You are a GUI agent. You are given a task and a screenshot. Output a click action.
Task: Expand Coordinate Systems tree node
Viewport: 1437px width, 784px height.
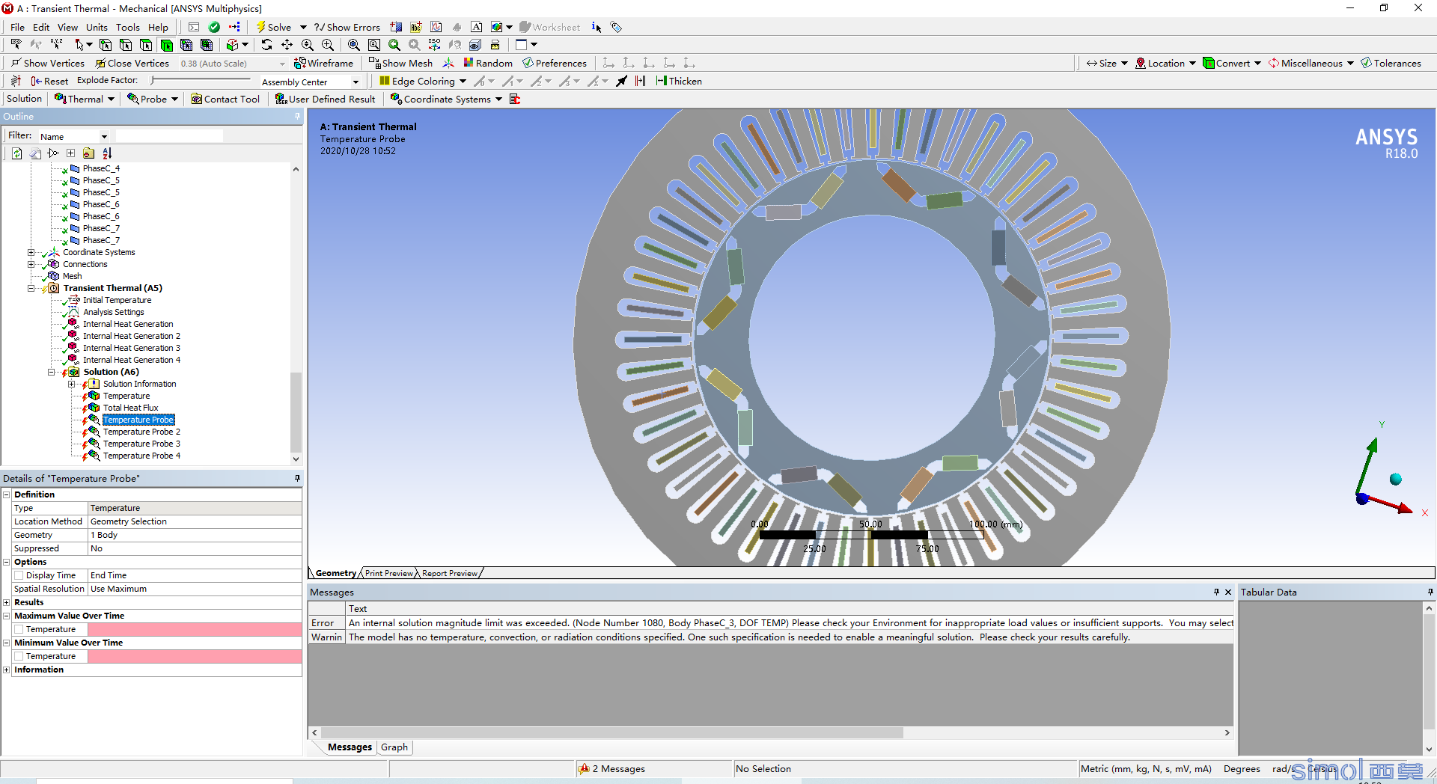[x=31, y=252]
